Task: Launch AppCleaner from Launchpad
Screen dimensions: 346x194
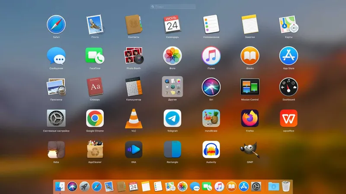Action: (95, 150)
